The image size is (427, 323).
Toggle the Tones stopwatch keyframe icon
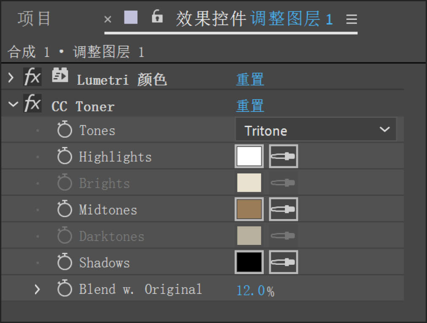pos(65,130)
